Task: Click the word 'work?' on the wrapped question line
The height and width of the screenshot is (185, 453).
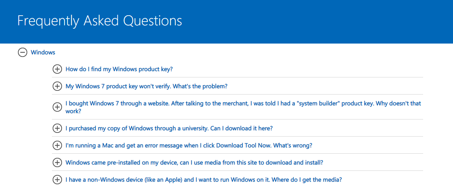Action: point(74,111)
